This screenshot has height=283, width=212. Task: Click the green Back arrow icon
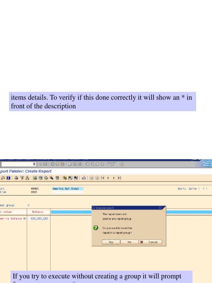click(53, 164)
